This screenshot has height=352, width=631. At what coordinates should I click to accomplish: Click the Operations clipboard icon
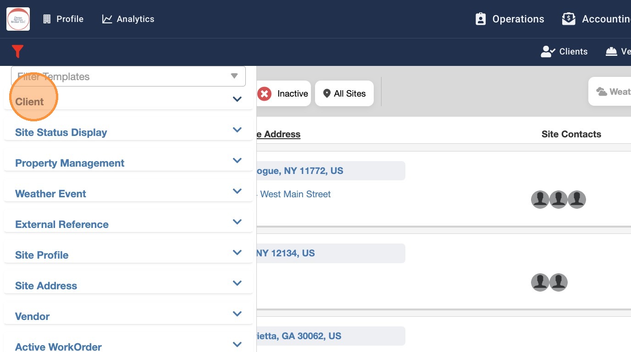click(x=481, y=19)
